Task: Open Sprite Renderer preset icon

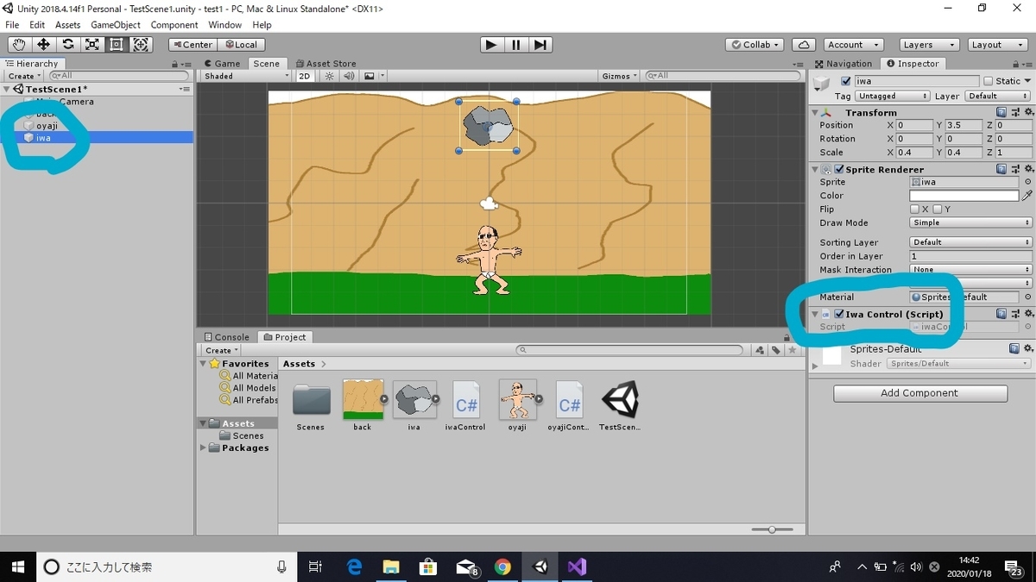Action: tap(1014, 169)
